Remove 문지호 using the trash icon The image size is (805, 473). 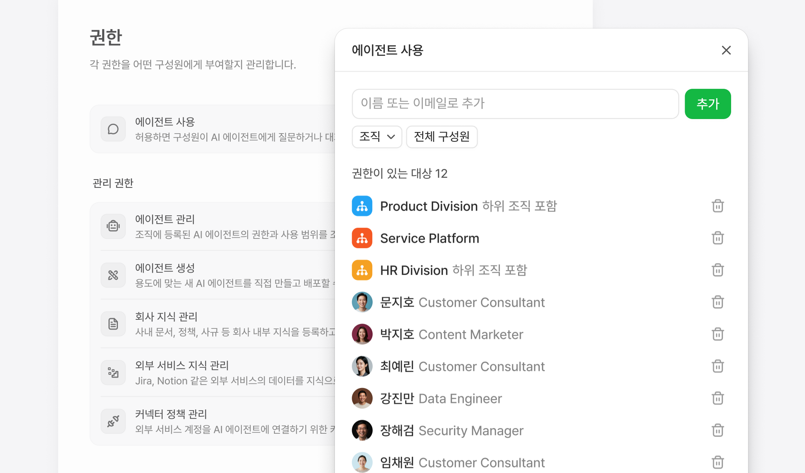[718, 302]
